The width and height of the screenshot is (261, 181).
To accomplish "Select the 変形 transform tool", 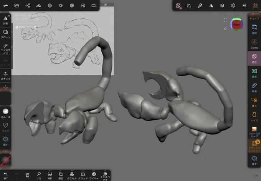I will [254, 58].
